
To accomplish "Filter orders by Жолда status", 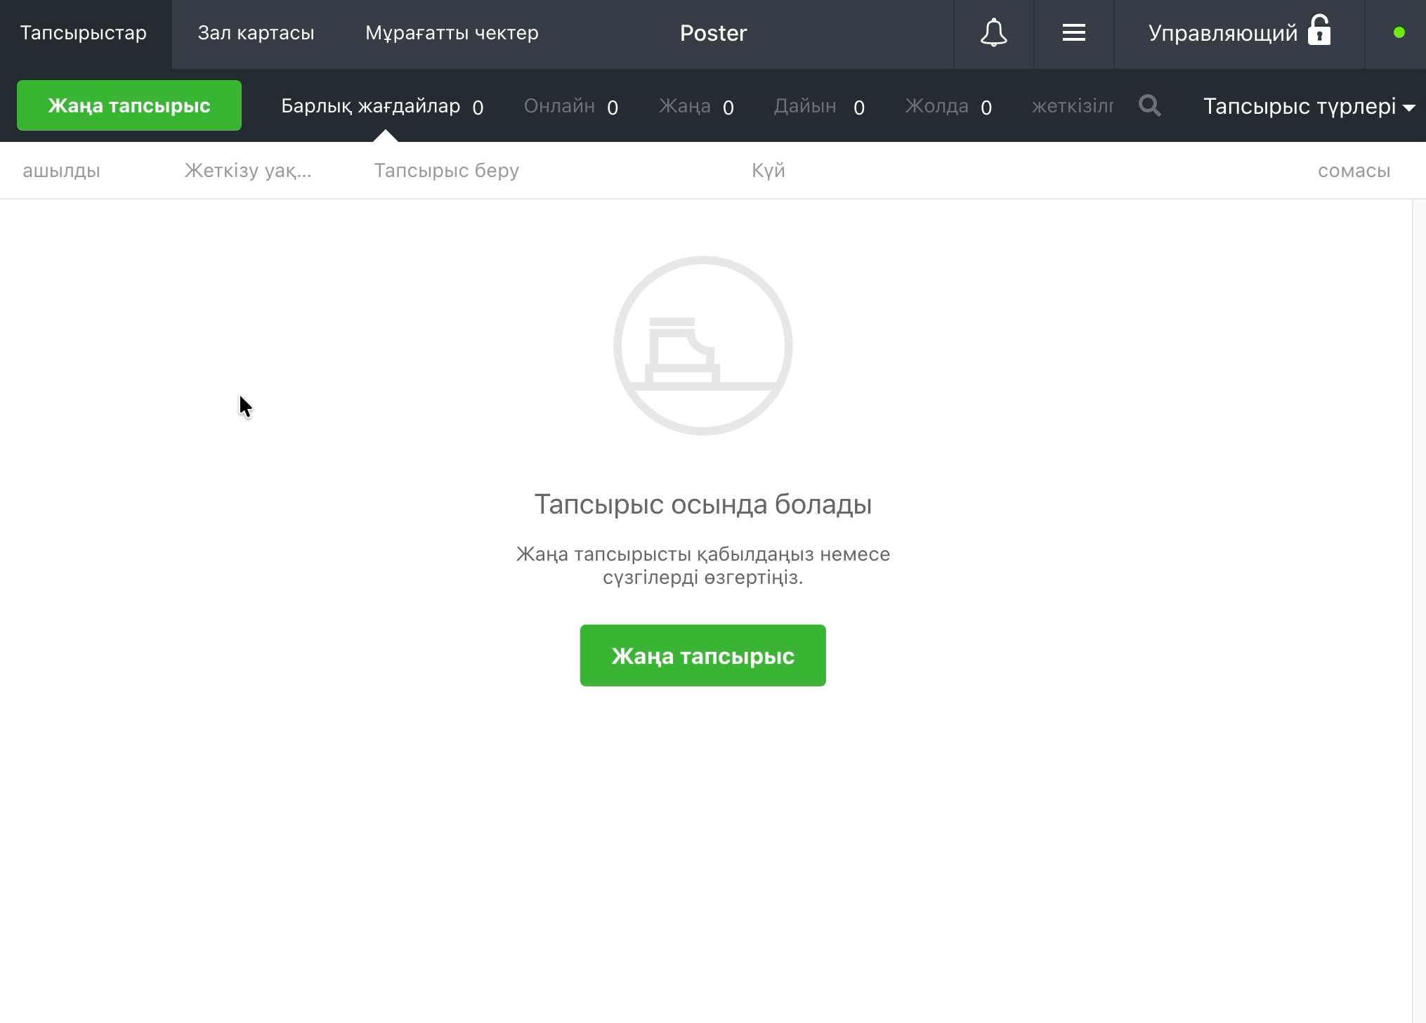I will pyautogui.click(x=948, y=106).
